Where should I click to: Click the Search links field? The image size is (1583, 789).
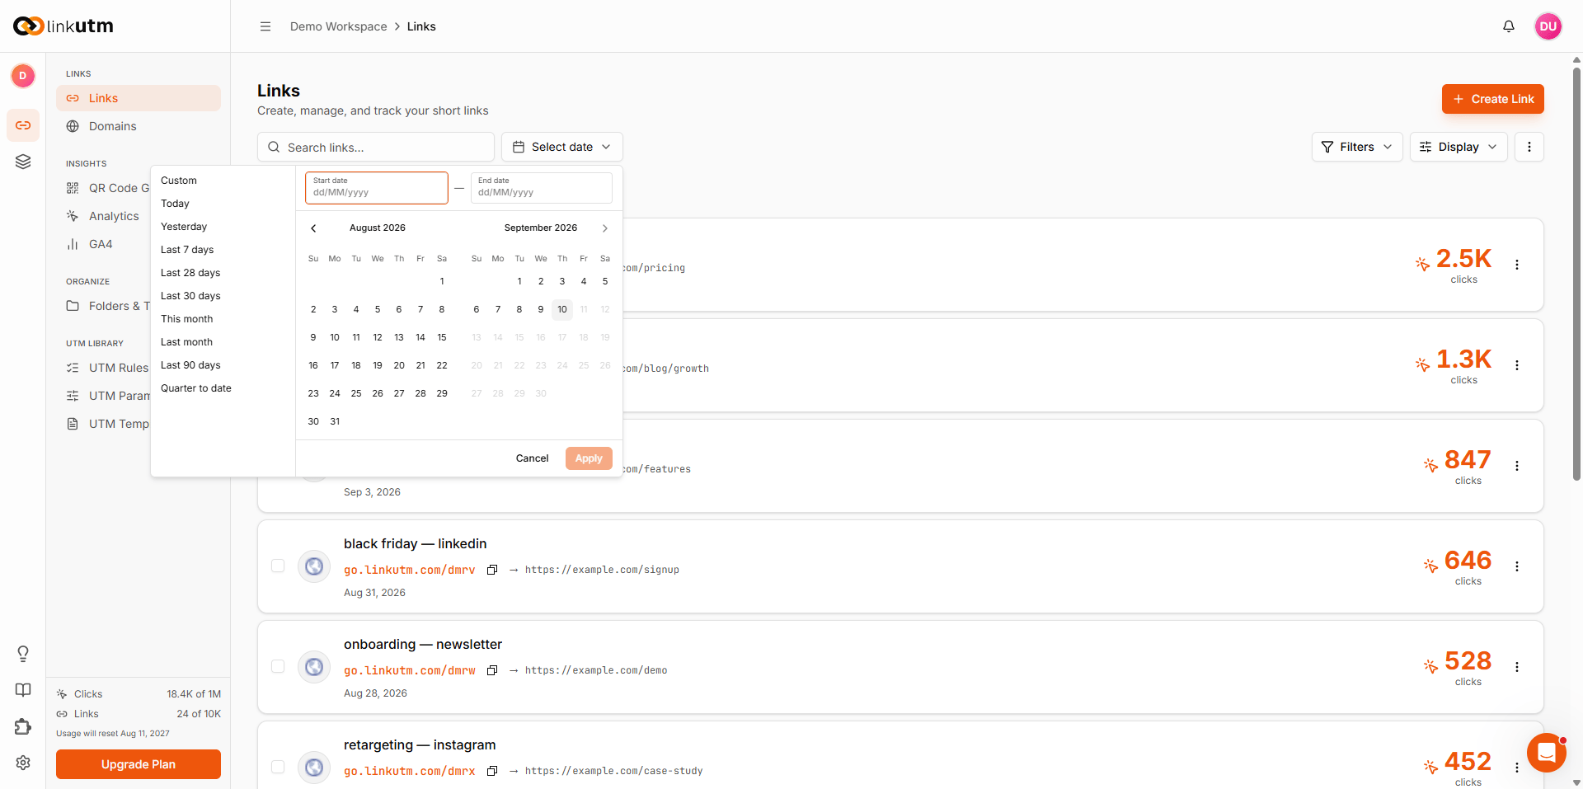(x=376, y=147)
